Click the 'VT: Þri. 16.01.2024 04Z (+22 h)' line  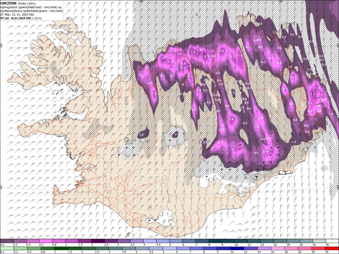point(21,18)
